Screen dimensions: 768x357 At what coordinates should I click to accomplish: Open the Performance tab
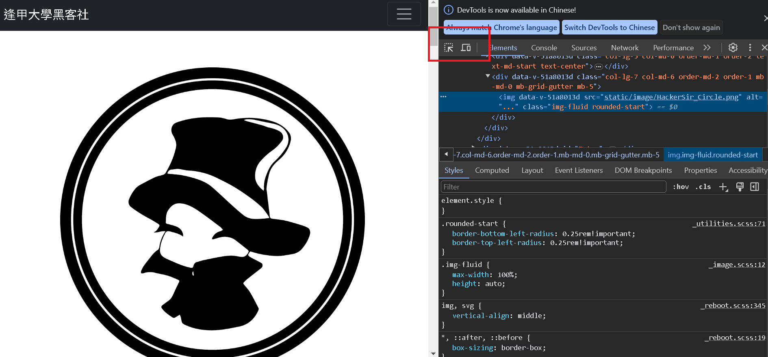(x=673, y=48)
